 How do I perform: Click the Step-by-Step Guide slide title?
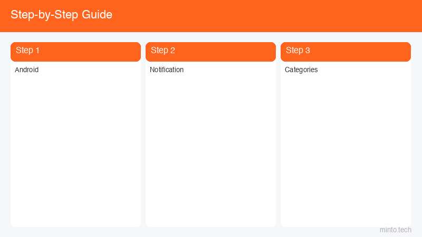(61, 15)
